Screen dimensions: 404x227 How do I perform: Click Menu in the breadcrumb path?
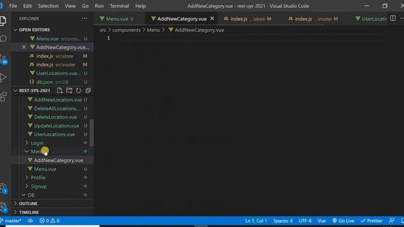153,30
